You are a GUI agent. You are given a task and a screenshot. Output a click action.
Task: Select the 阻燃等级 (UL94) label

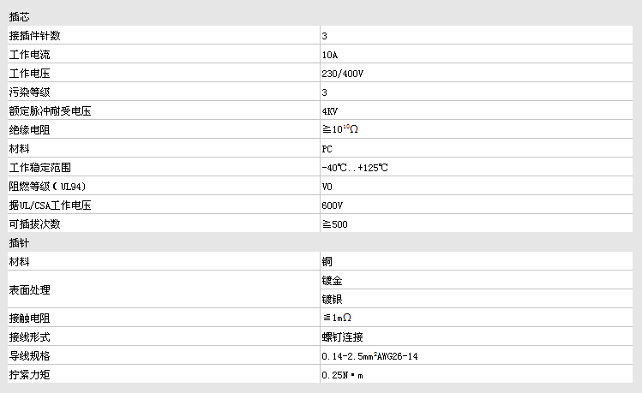48,187
